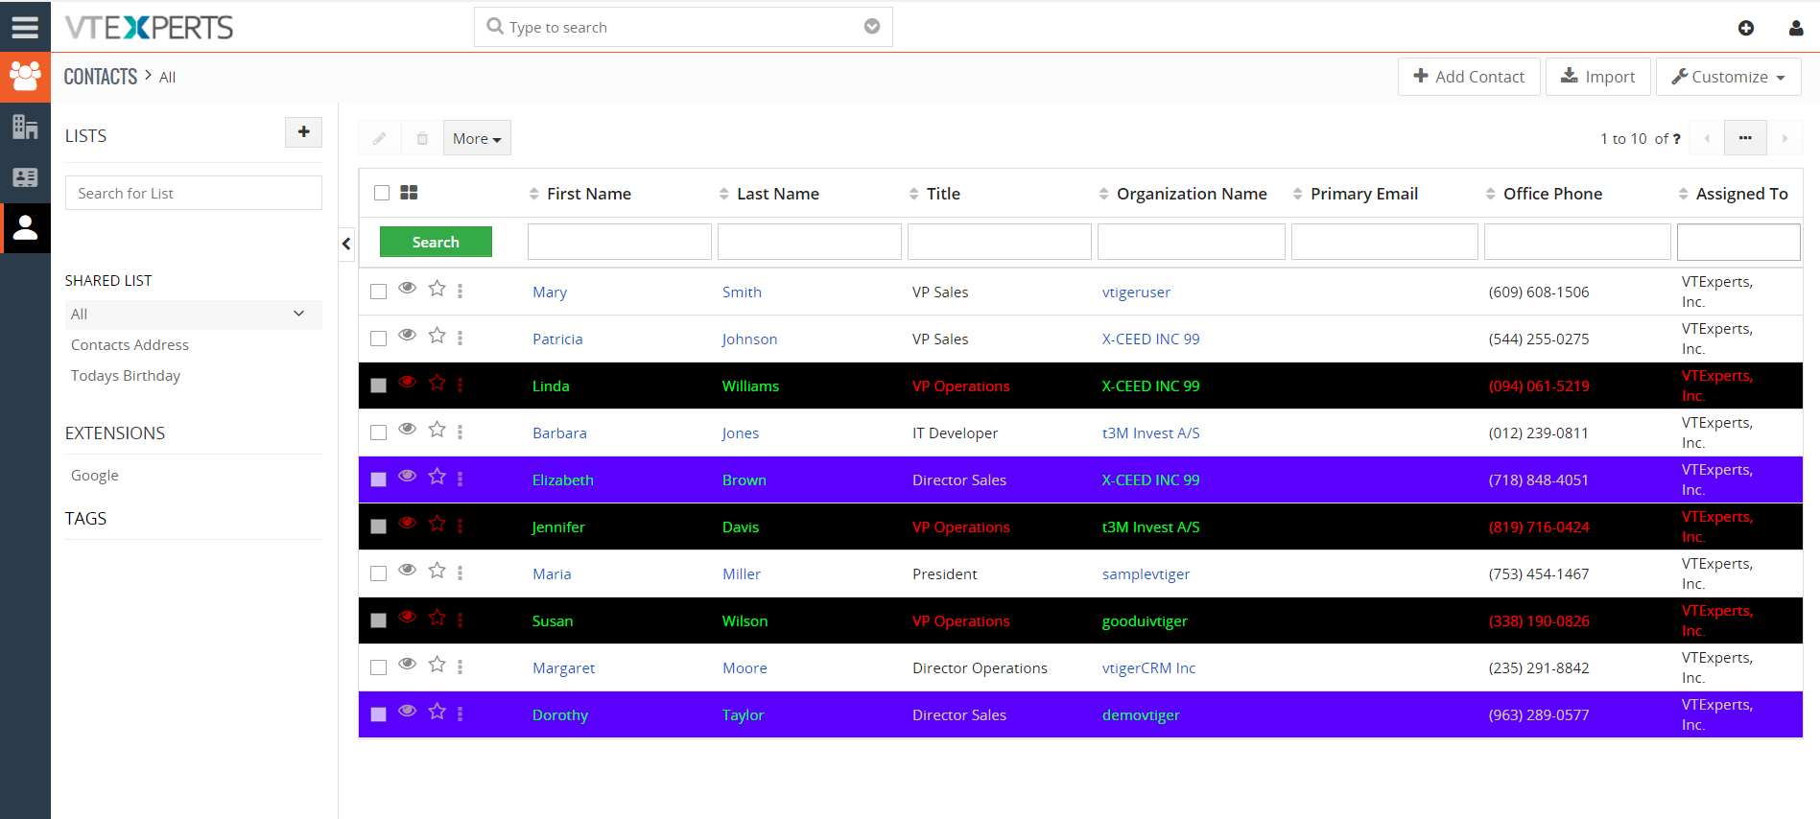The image size is (1820, 819).
Task: Open X-CEED INC 99 link for Patricia
Action: coord(1150,339)
